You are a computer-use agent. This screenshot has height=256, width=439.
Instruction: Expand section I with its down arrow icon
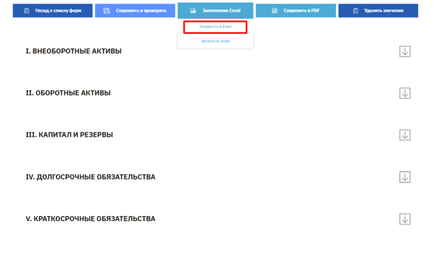click(405, 51)
